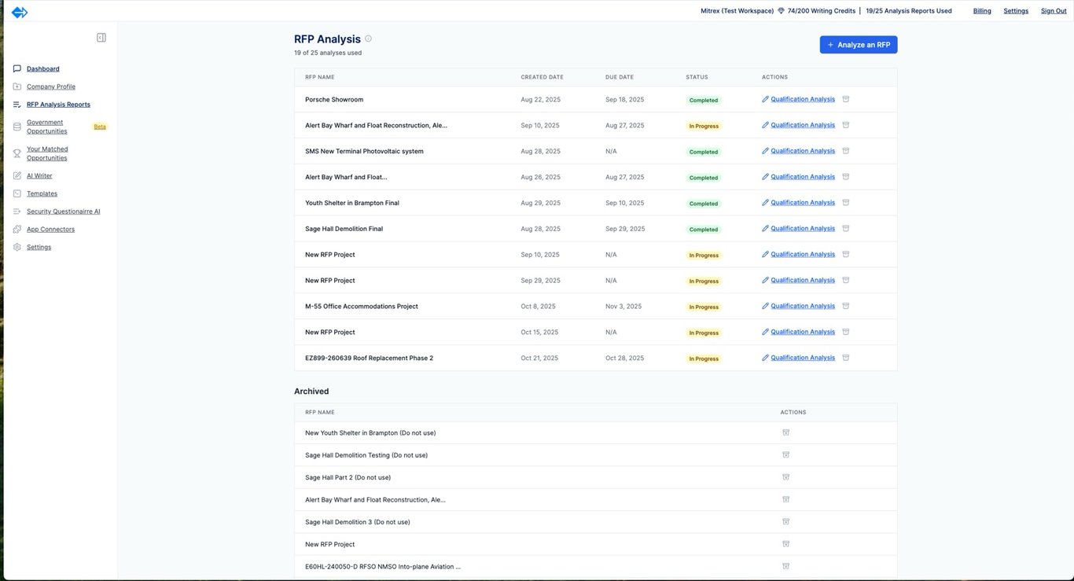Screen dimensions: 1074x581
Task: Go to Government Opportunities in sidebar
Action: click(46, 127)
